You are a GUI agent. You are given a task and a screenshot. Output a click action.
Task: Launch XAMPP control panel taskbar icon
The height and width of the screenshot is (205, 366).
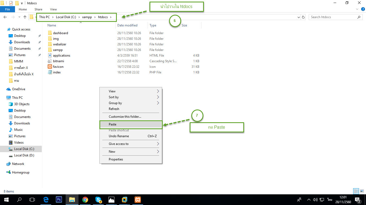coord(138,199)
